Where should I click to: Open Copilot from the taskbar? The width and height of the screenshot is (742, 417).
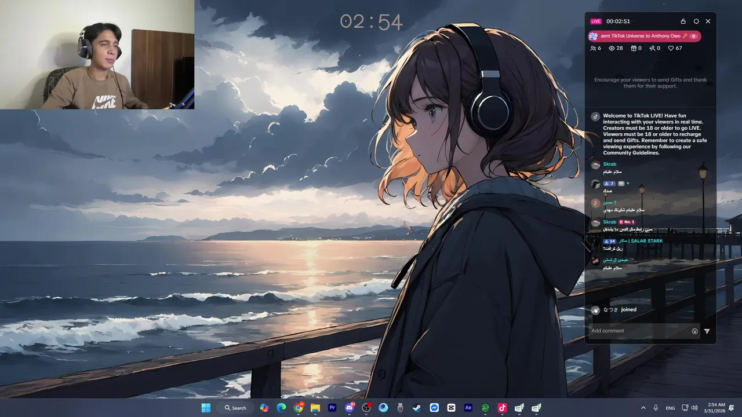[x=264, y=408]
